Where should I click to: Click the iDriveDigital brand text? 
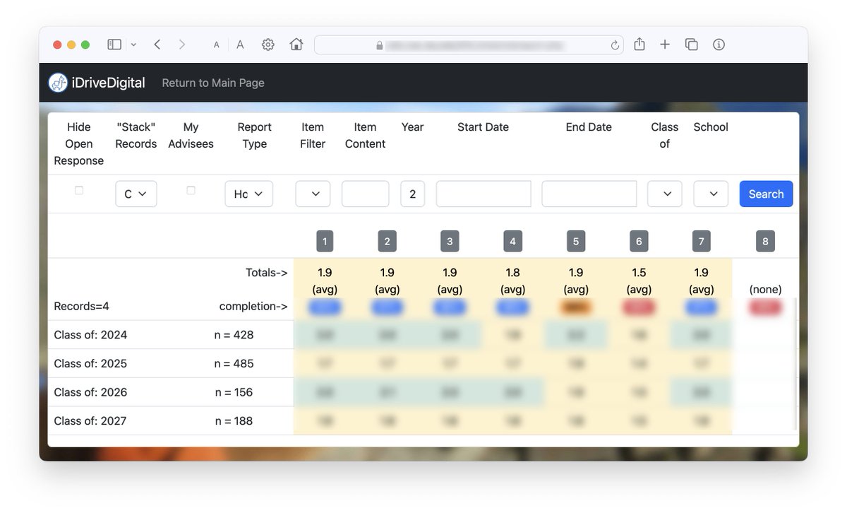[108, 83]
